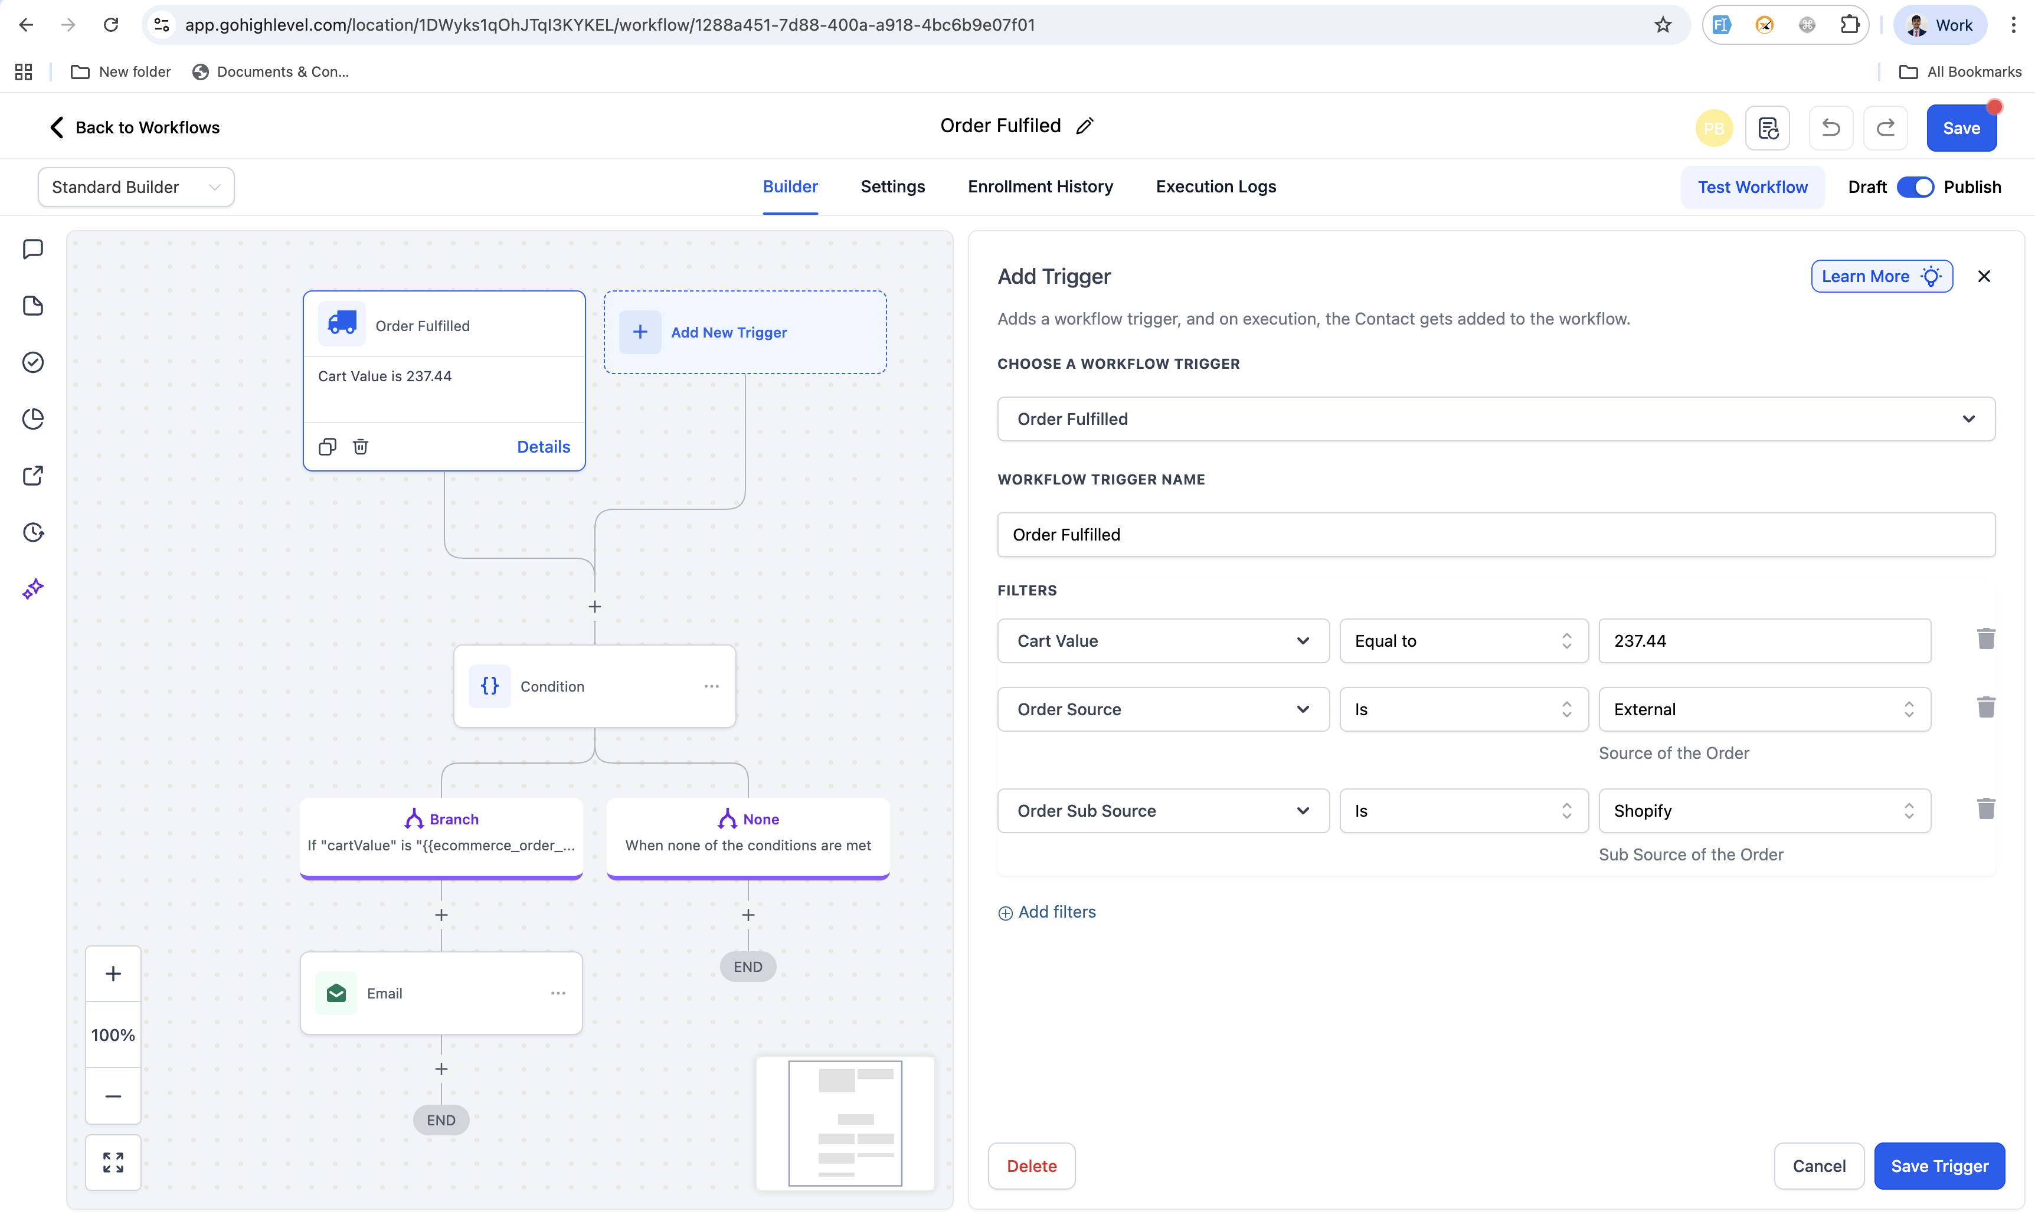Open the Shopify sub source dropdown
The height and width of the screenshot is (1218, 2035).
tap(1764, 811)
